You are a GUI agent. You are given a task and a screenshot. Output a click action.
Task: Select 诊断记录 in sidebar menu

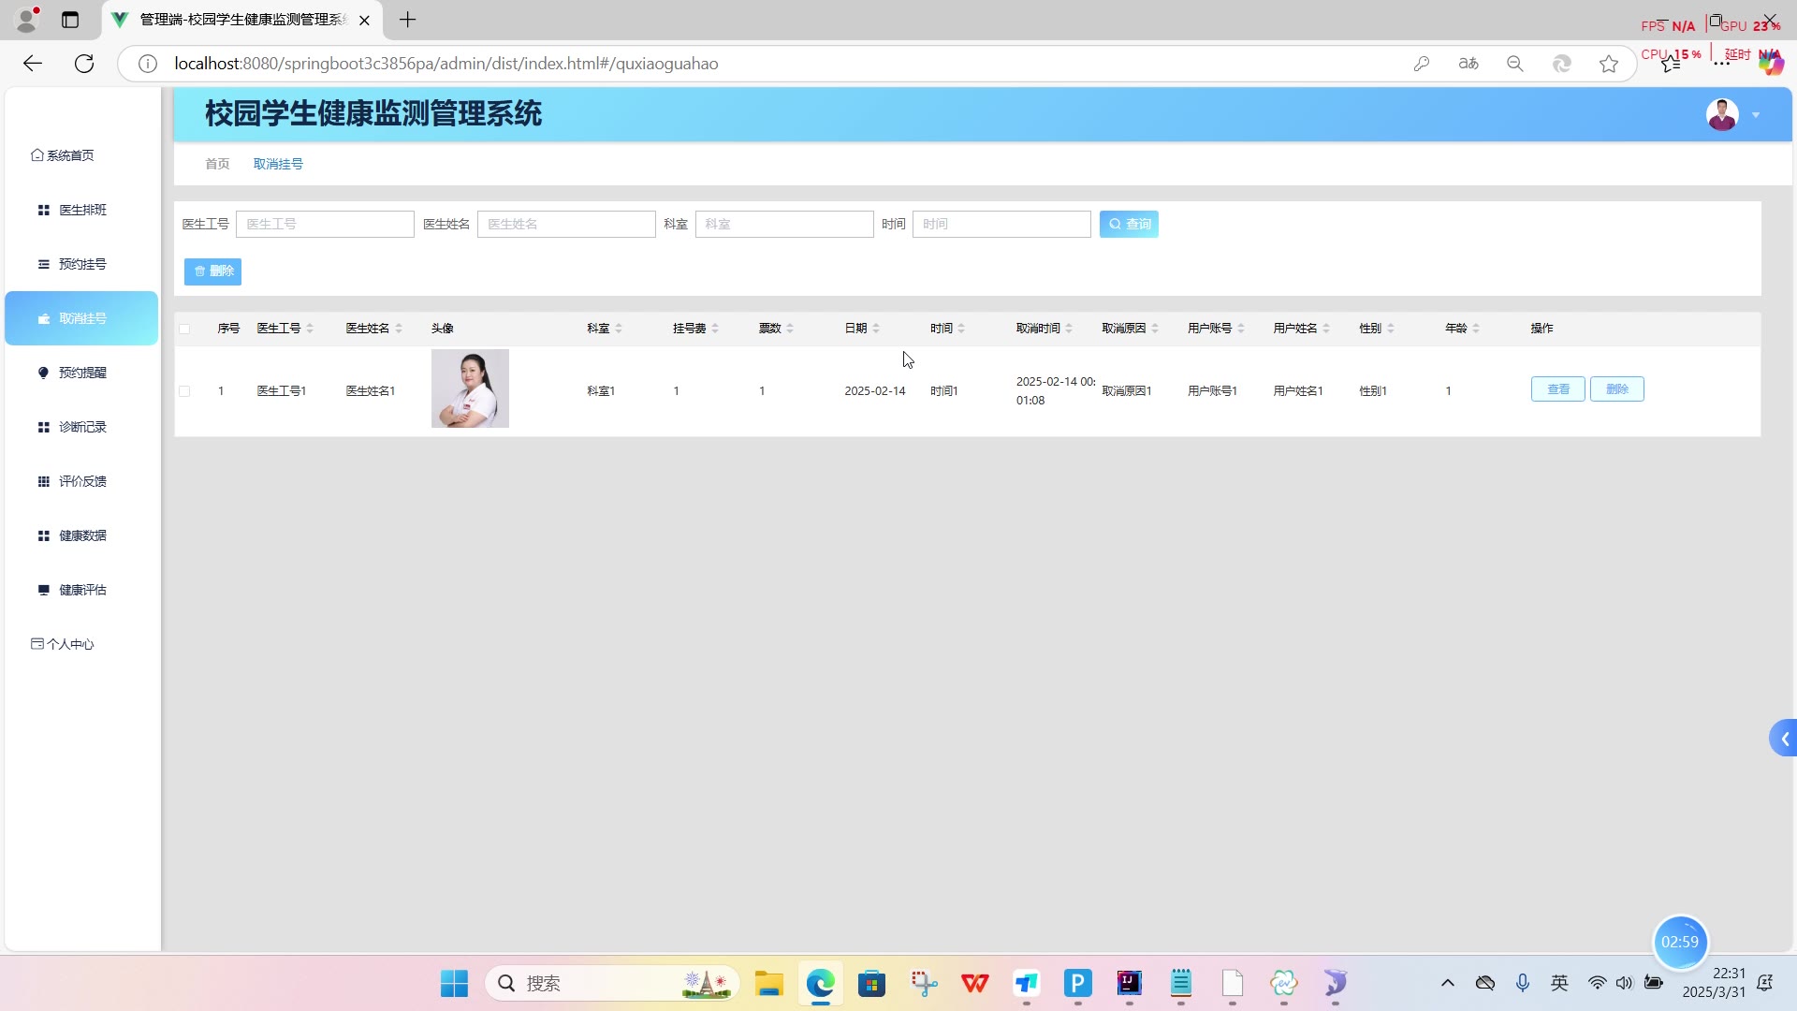click(x=82, y=427)
